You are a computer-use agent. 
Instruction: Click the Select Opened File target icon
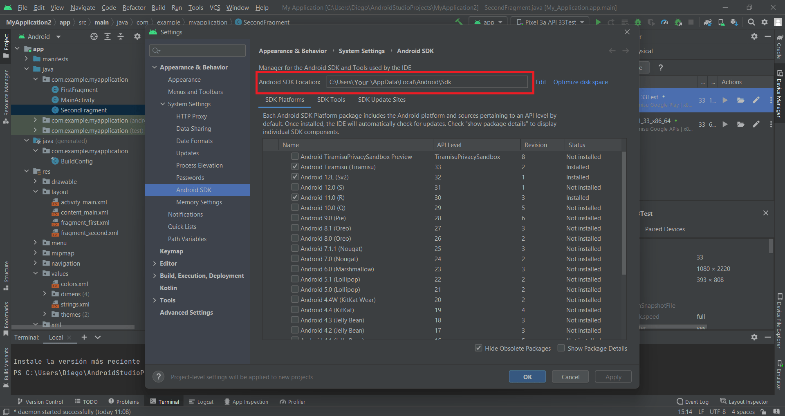click(x=94, y=36)
